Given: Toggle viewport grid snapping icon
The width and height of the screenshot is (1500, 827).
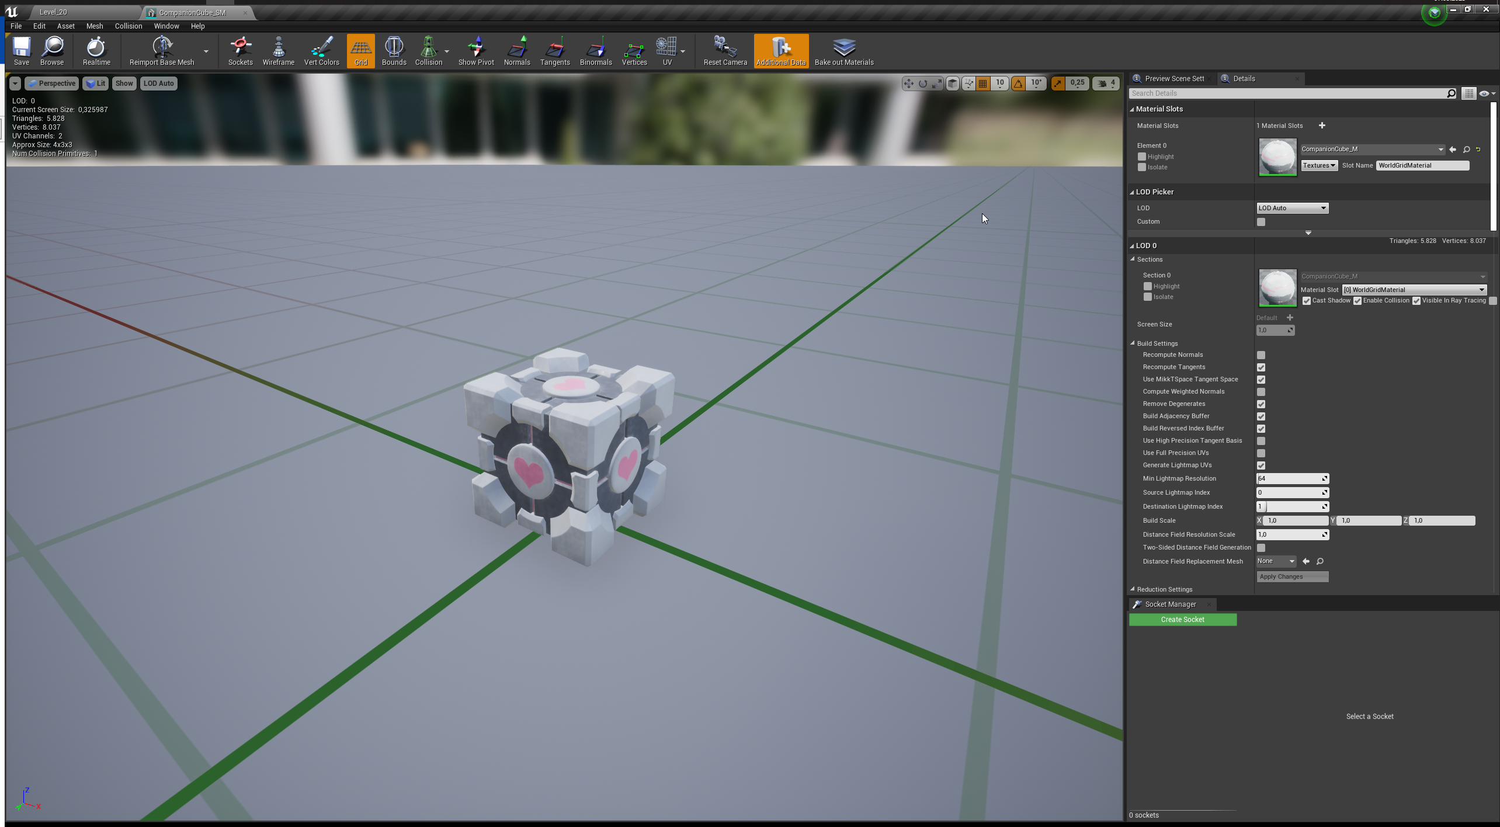Looking at the screenshot, I should click(983, 84).
